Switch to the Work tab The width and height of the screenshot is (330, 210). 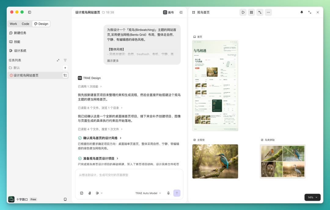(x=13, y=24)
